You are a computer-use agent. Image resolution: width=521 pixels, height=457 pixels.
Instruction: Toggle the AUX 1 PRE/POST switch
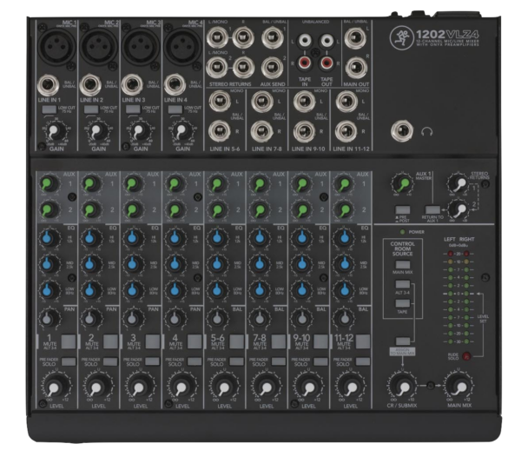(402, 209)
